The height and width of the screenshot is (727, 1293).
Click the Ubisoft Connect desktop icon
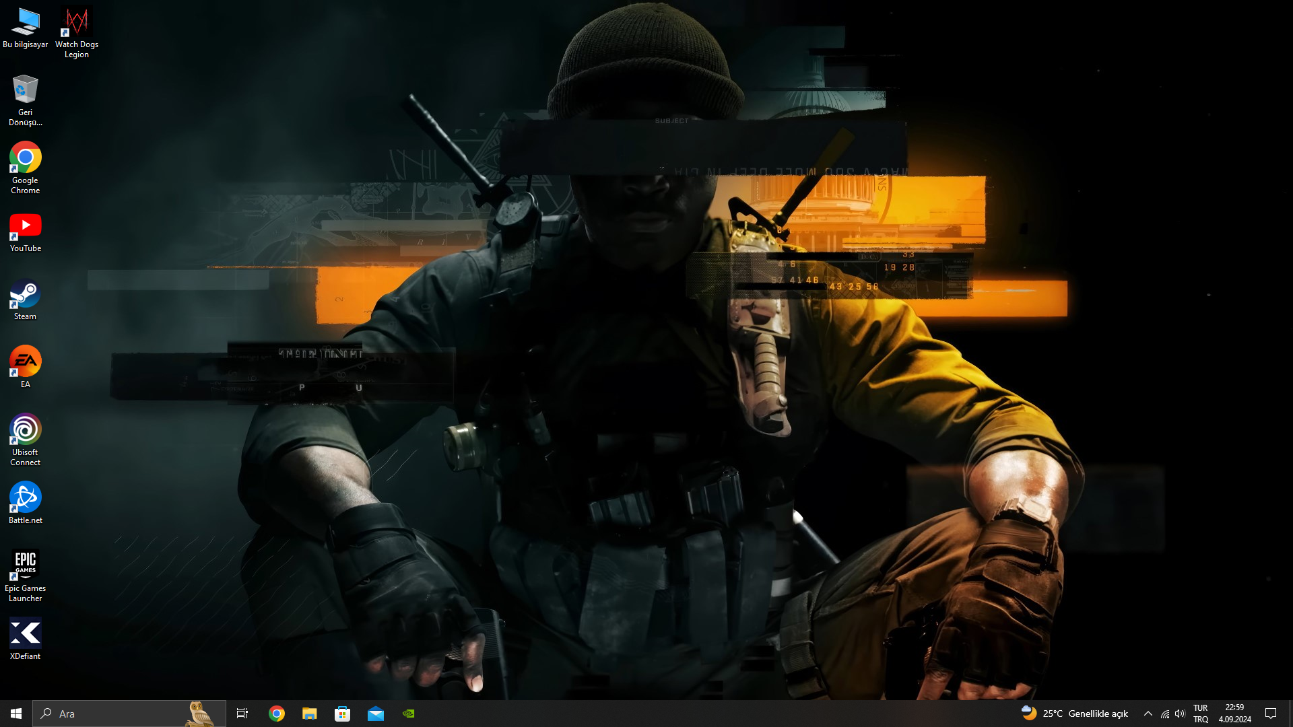coord(26,431)
